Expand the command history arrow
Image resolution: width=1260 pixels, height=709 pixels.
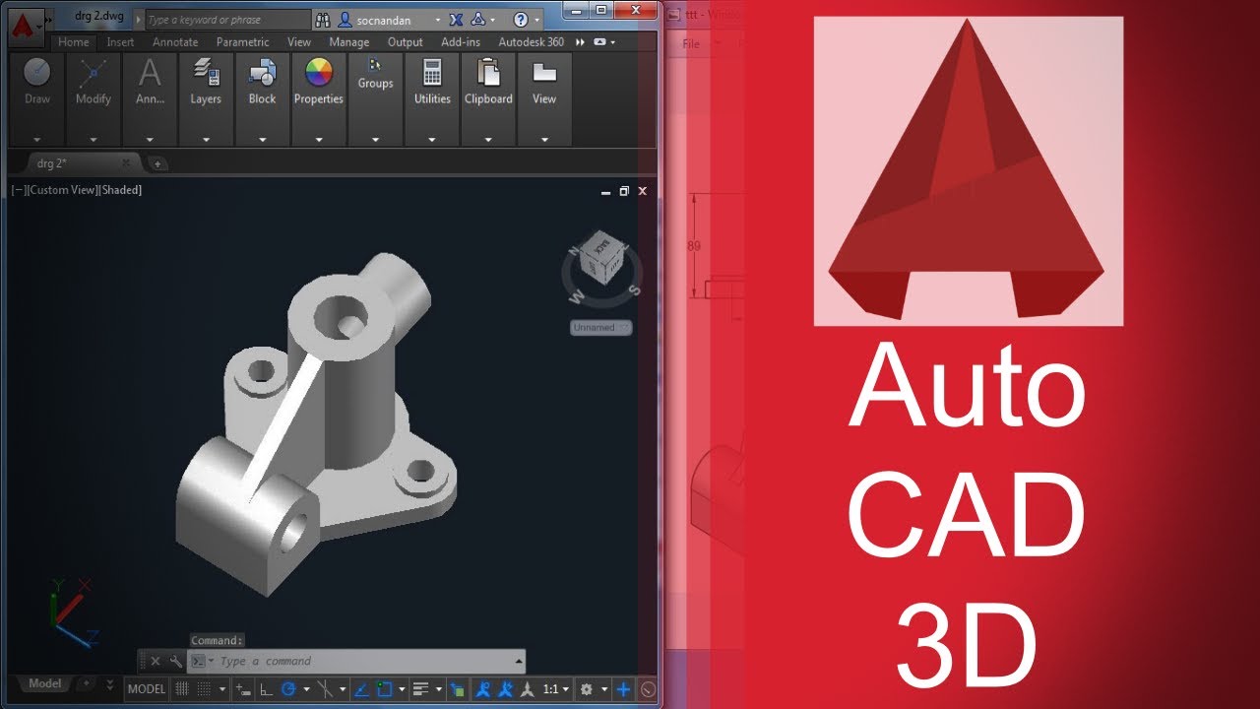pos(519,662)
